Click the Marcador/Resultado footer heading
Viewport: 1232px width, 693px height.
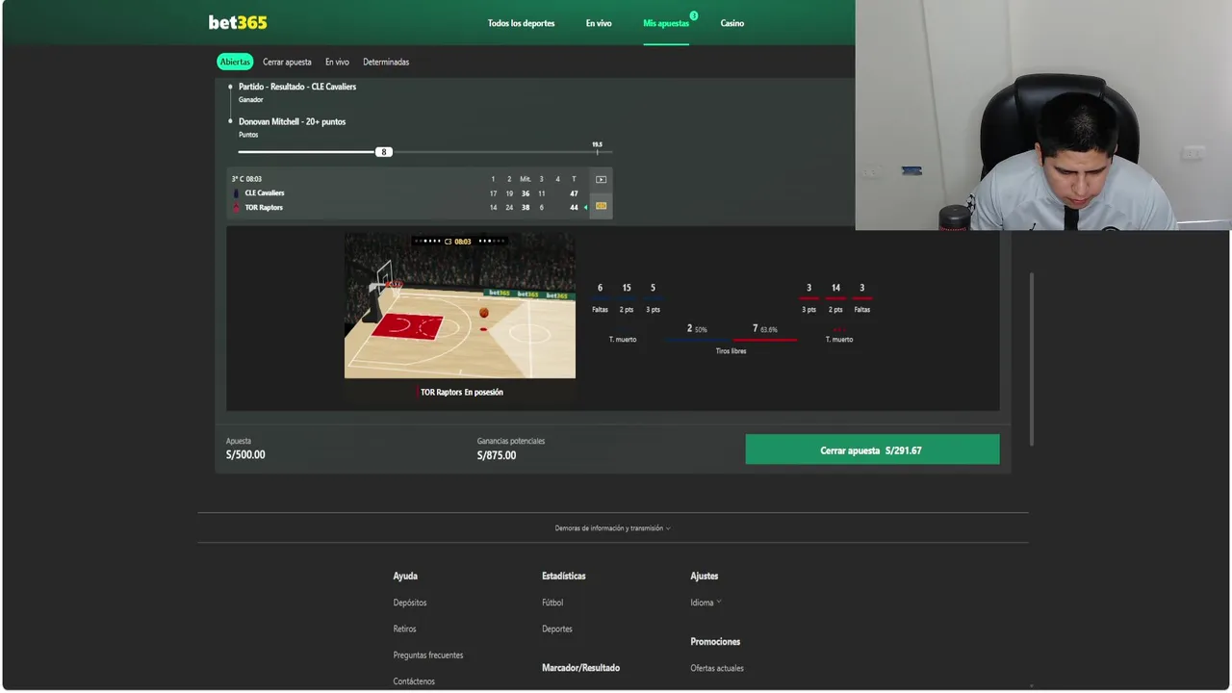click(x=580, y=668)
